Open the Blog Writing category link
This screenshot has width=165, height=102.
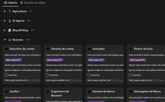[x=20, y=30]
